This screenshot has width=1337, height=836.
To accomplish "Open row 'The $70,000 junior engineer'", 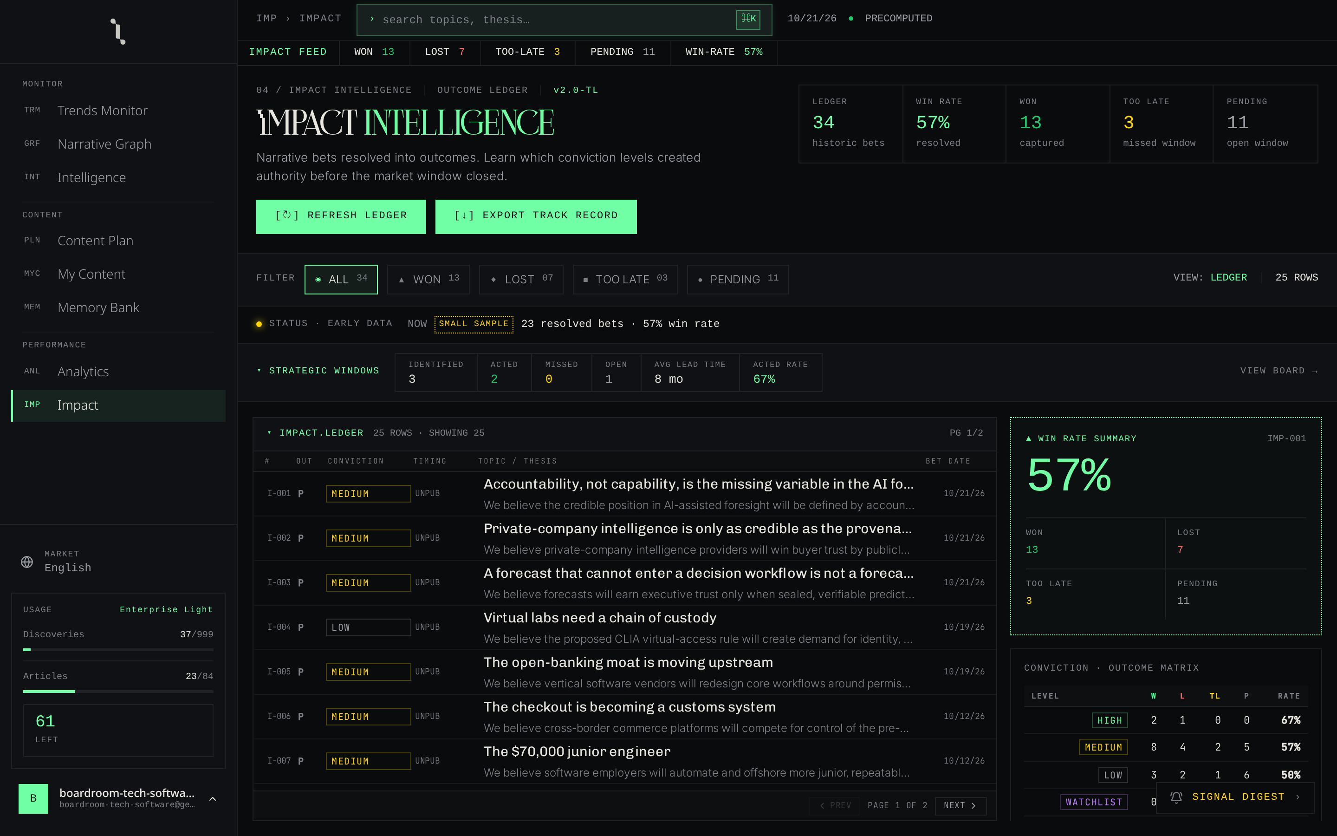I will click(625, 761).
